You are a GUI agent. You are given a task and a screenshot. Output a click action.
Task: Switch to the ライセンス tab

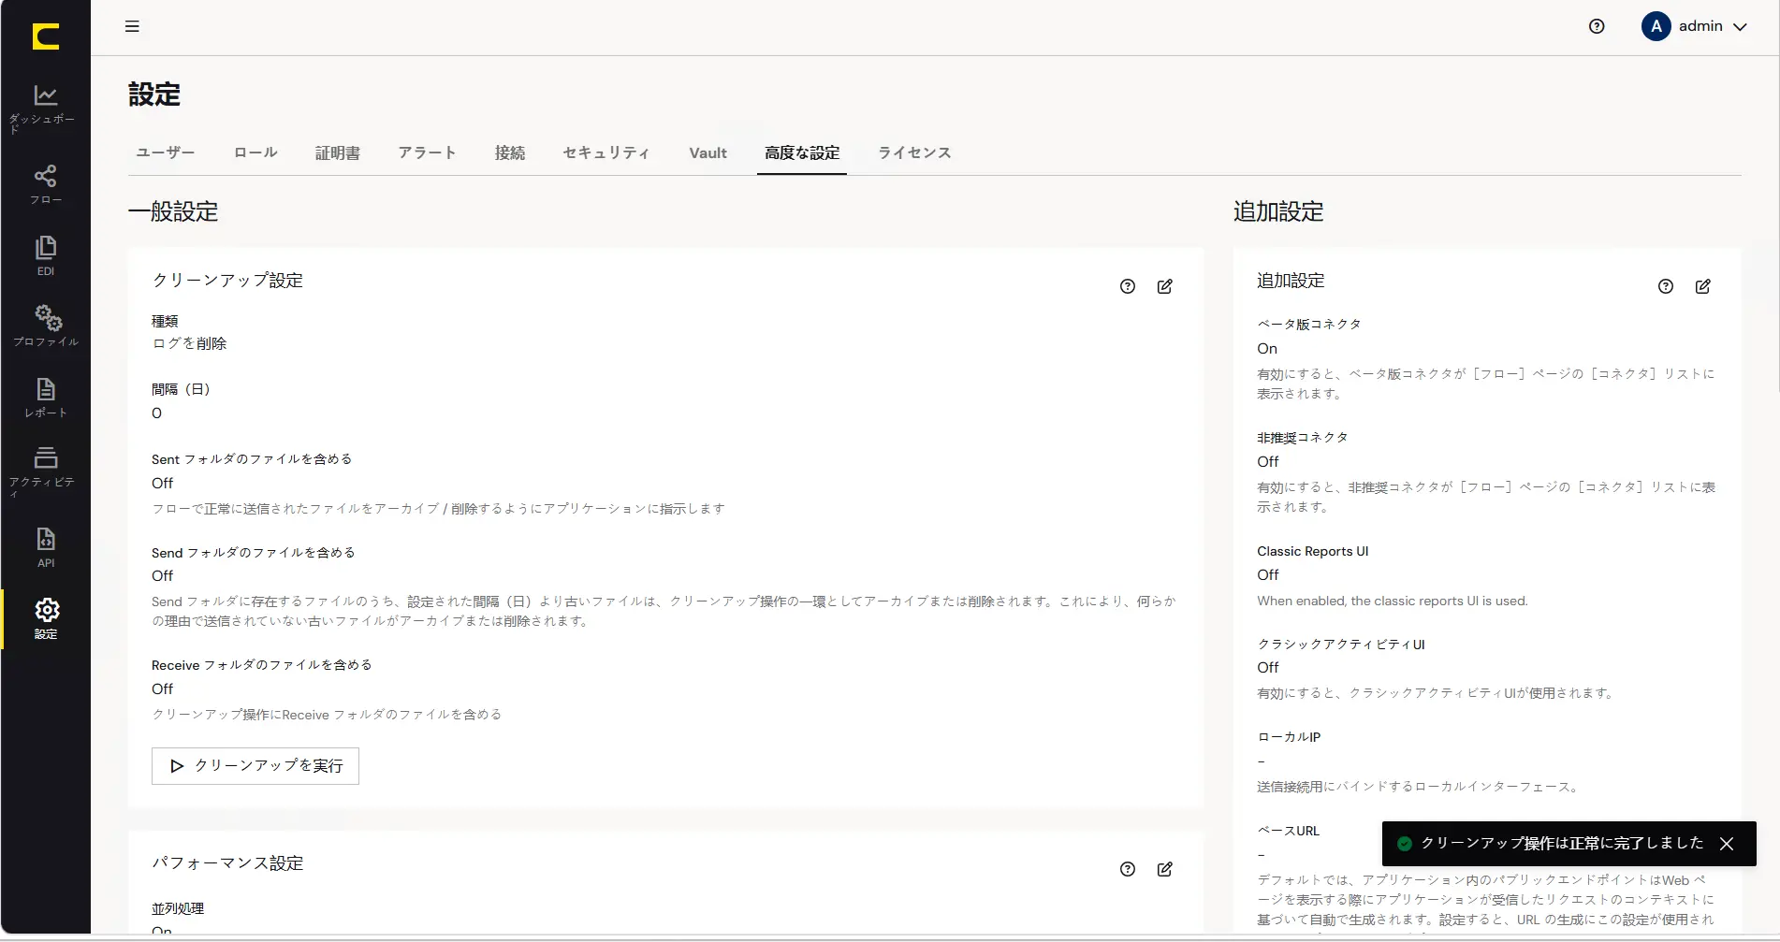[x=914, y=152]
